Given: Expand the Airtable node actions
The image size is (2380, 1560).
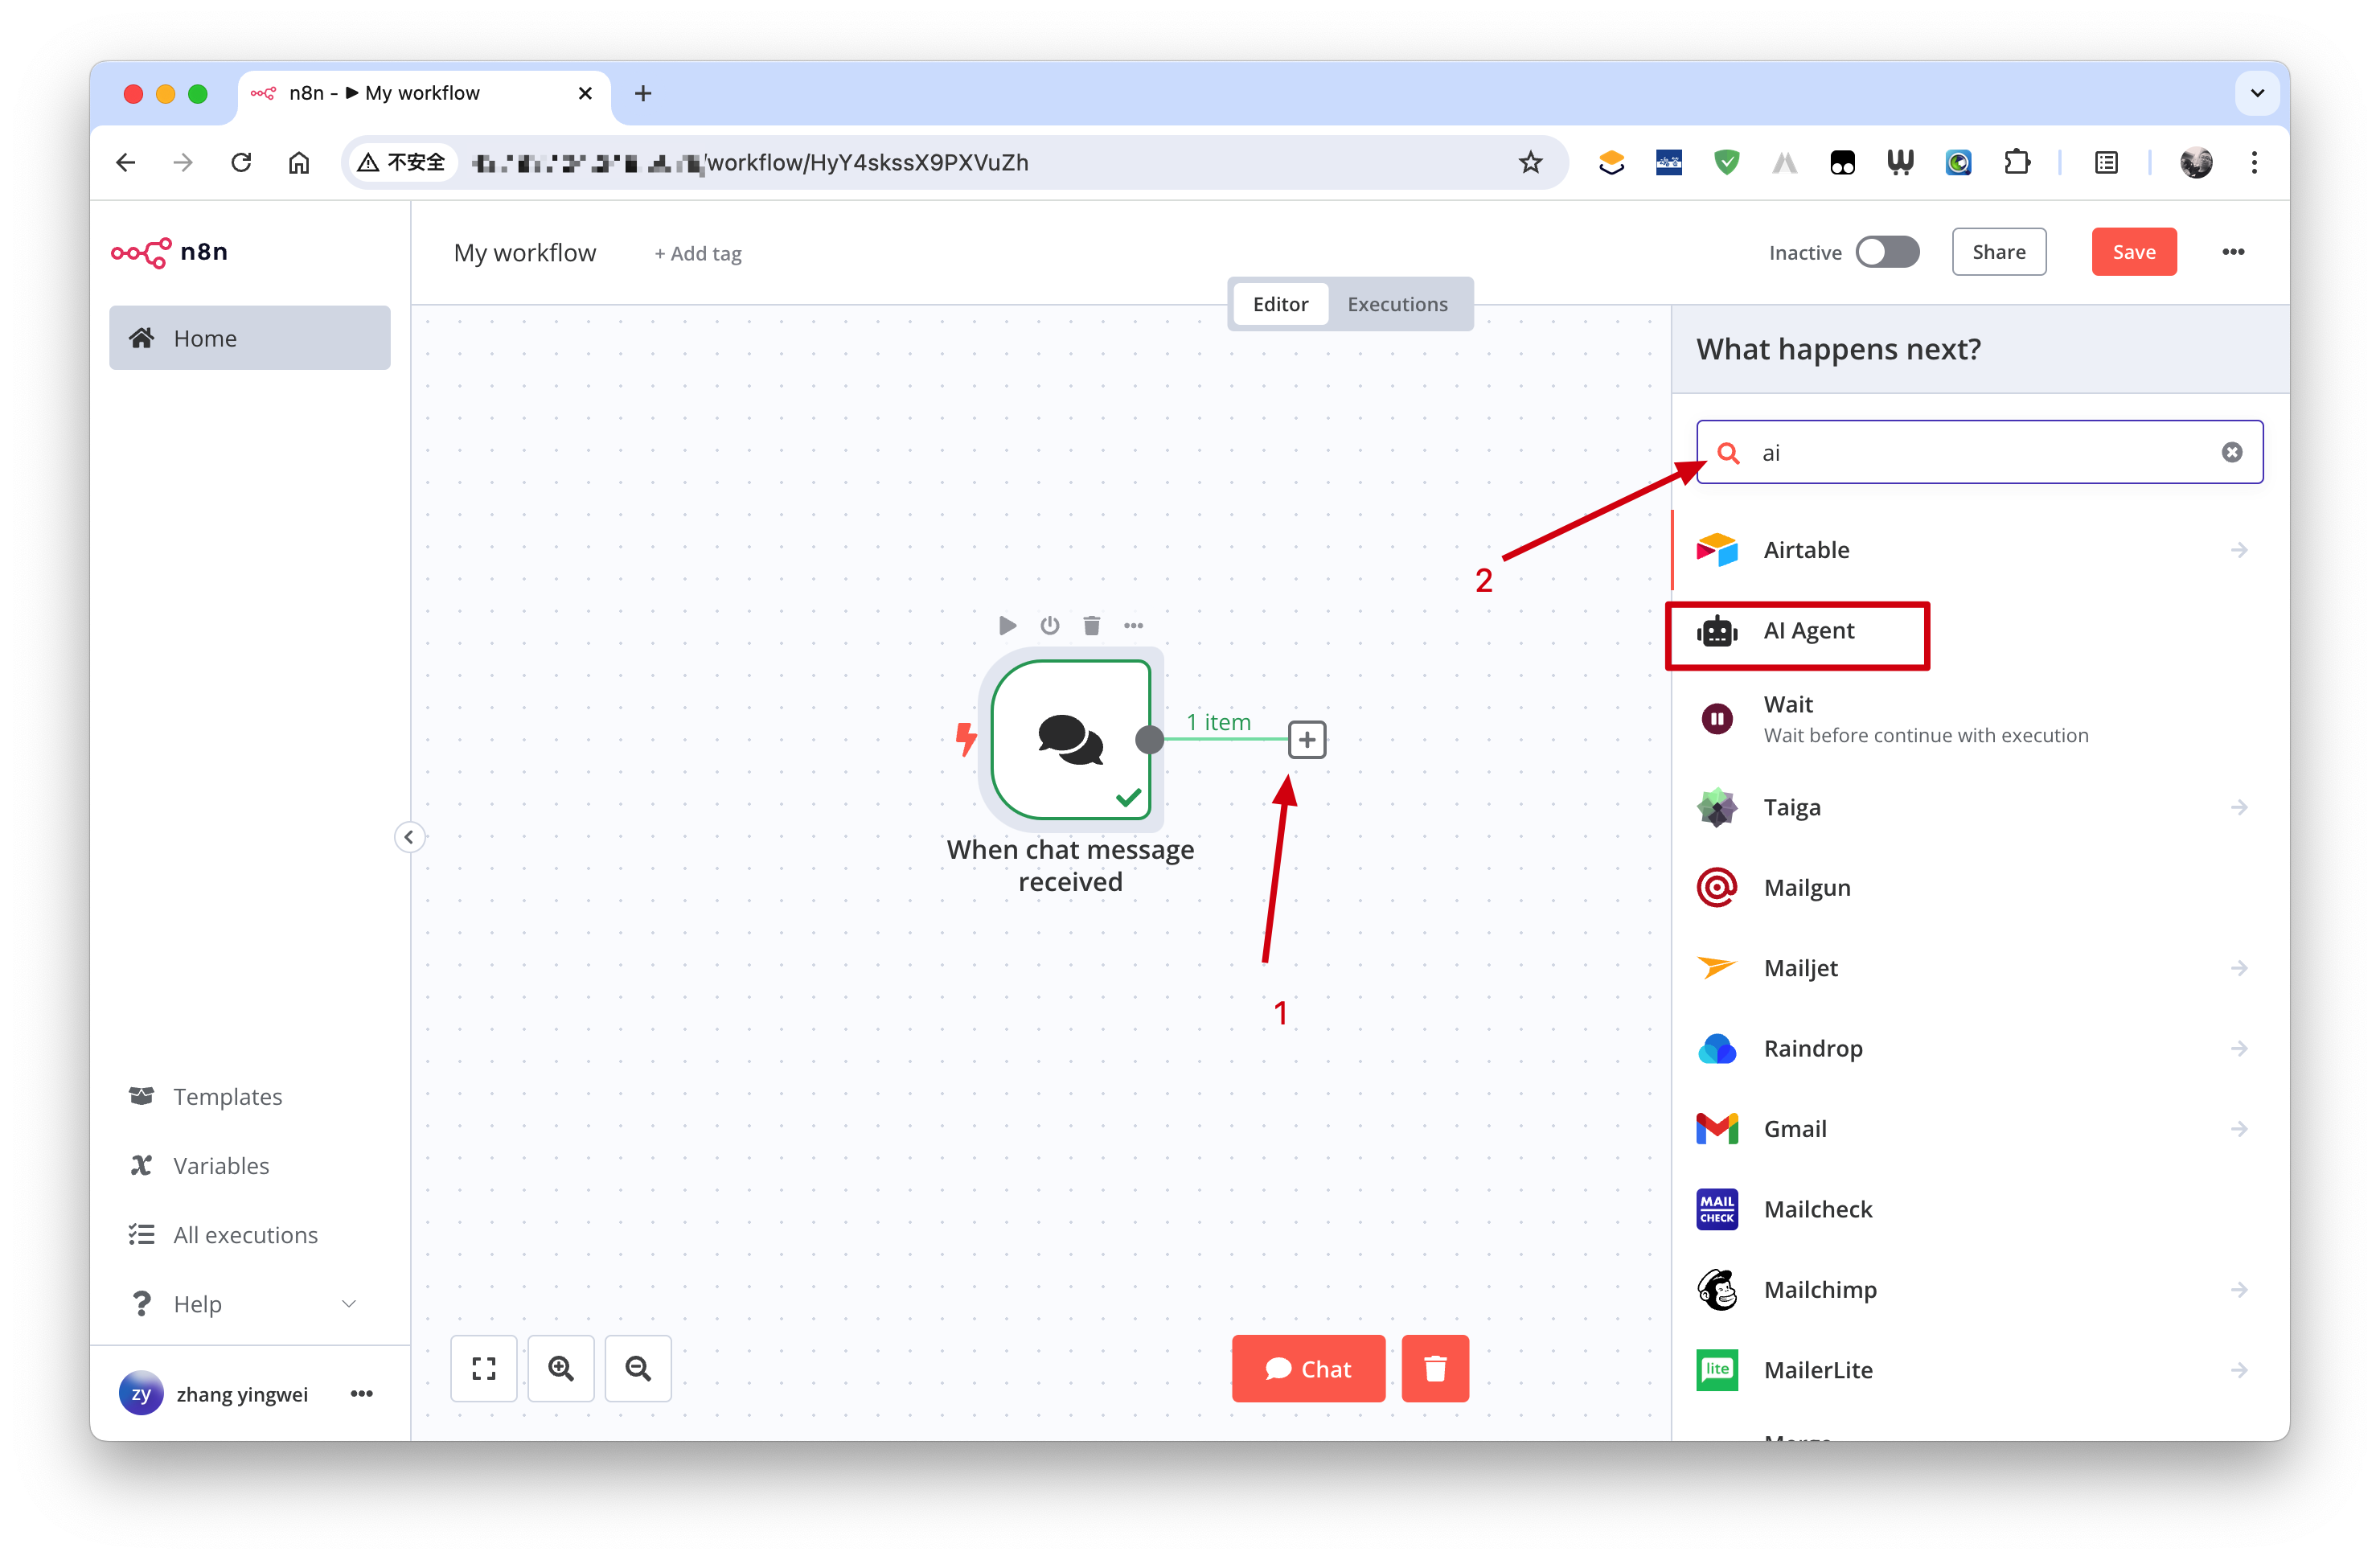Looking at the screenshot, I should click(2238, 550).
